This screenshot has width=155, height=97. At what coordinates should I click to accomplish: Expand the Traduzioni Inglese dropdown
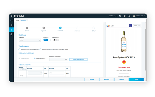click(30, 40)
